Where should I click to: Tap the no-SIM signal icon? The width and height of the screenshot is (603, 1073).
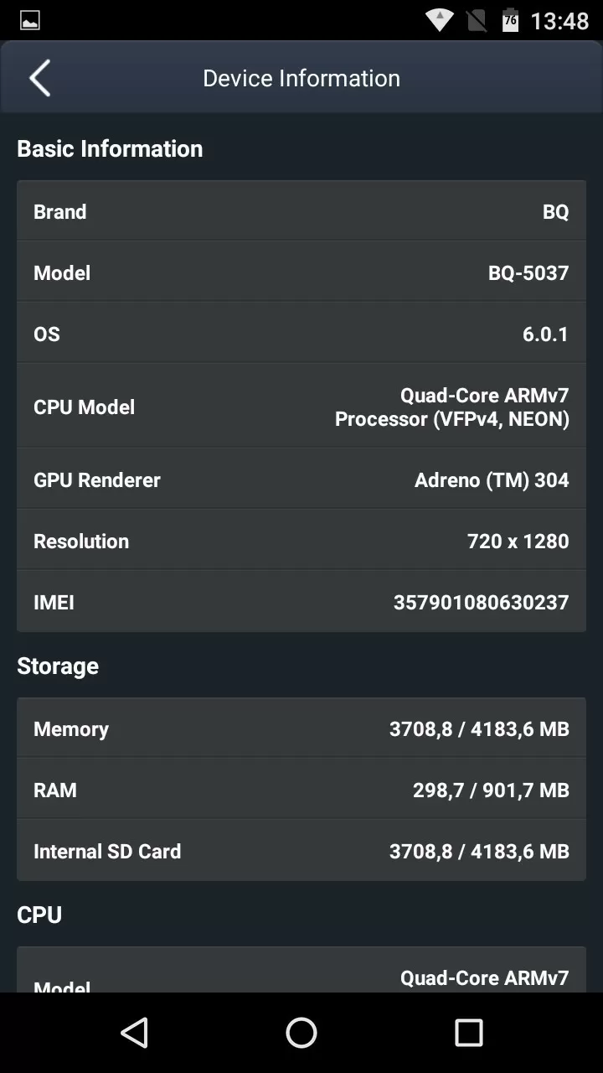pos(476,20)
